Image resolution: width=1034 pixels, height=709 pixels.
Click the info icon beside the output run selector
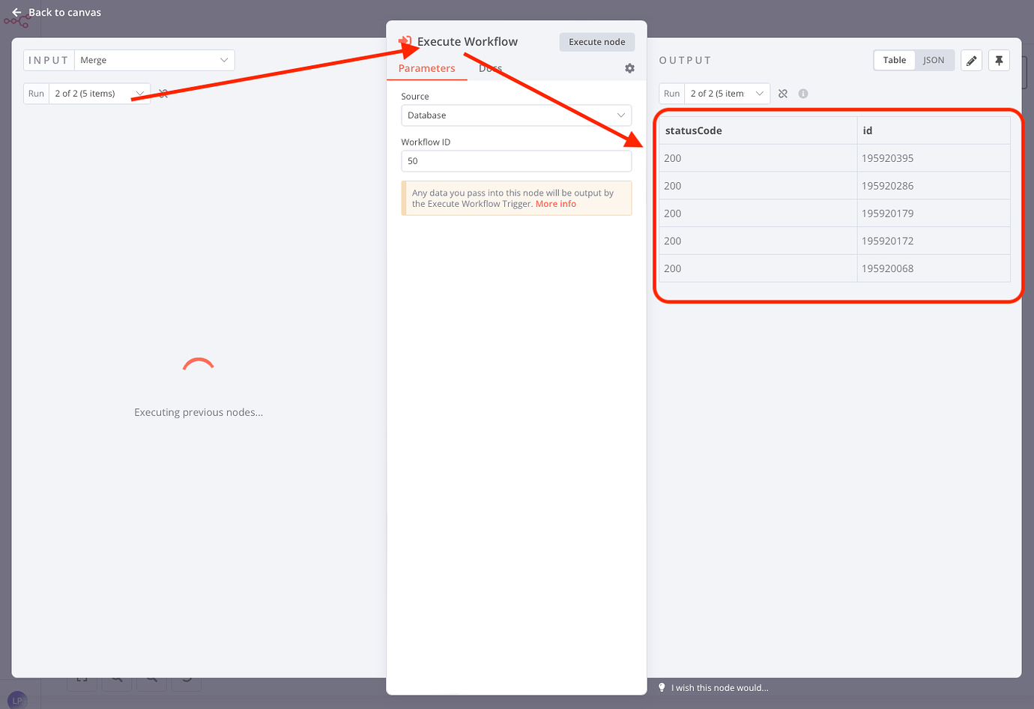[x=802, y=93]
